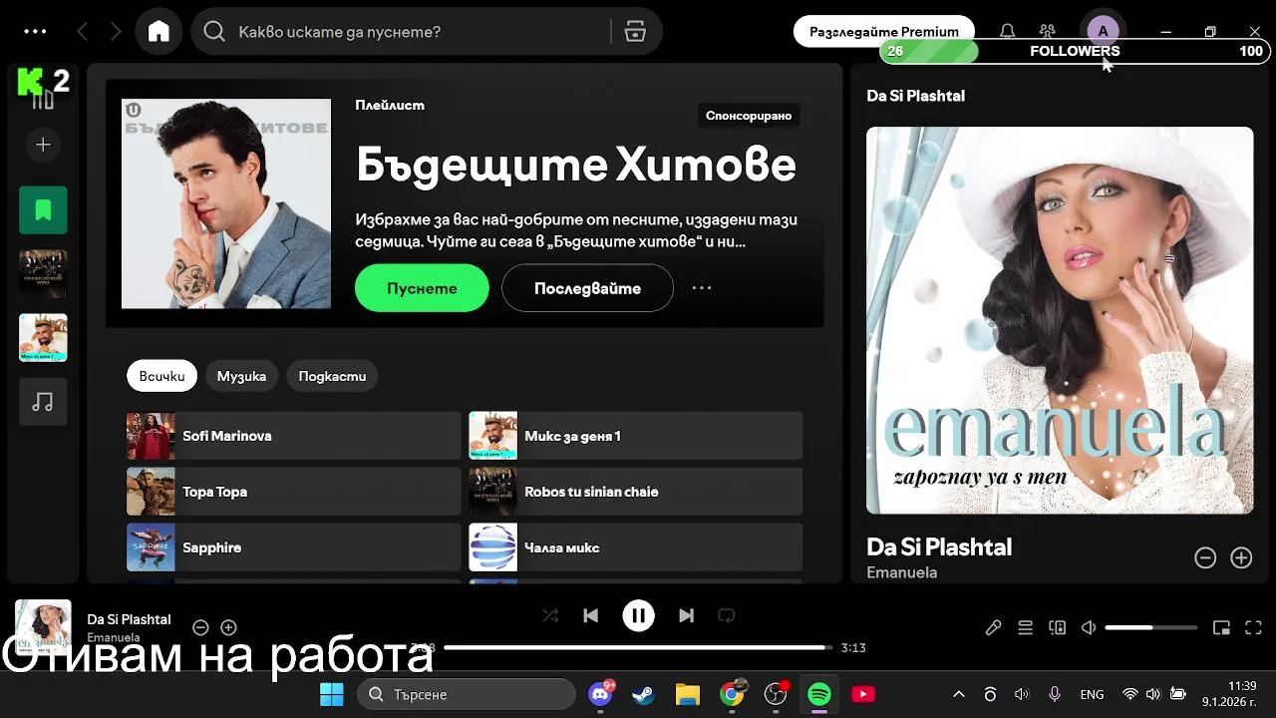The width and height of the screenshot is (1276, 718).
Task: Open the account profile avatar
Action: coord(1103,32)
